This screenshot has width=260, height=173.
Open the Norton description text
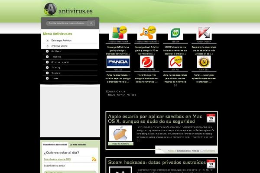[x=204, y=78]
